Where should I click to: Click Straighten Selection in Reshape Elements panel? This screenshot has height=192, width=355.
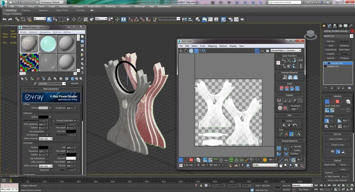285,77
